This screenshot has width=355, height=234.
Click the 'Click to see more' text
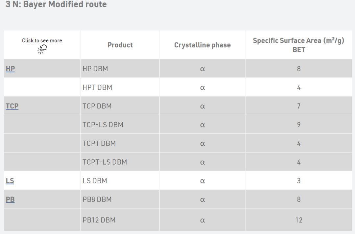click(42, 40)
